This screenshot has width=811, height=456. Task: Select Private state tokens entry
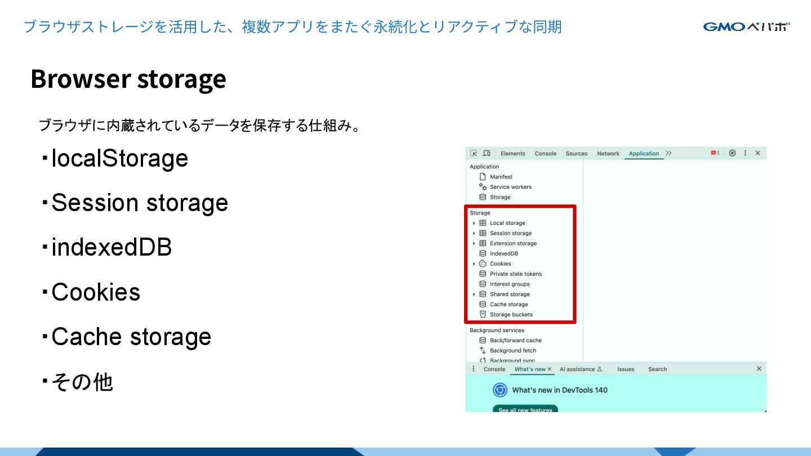[516, 274]
